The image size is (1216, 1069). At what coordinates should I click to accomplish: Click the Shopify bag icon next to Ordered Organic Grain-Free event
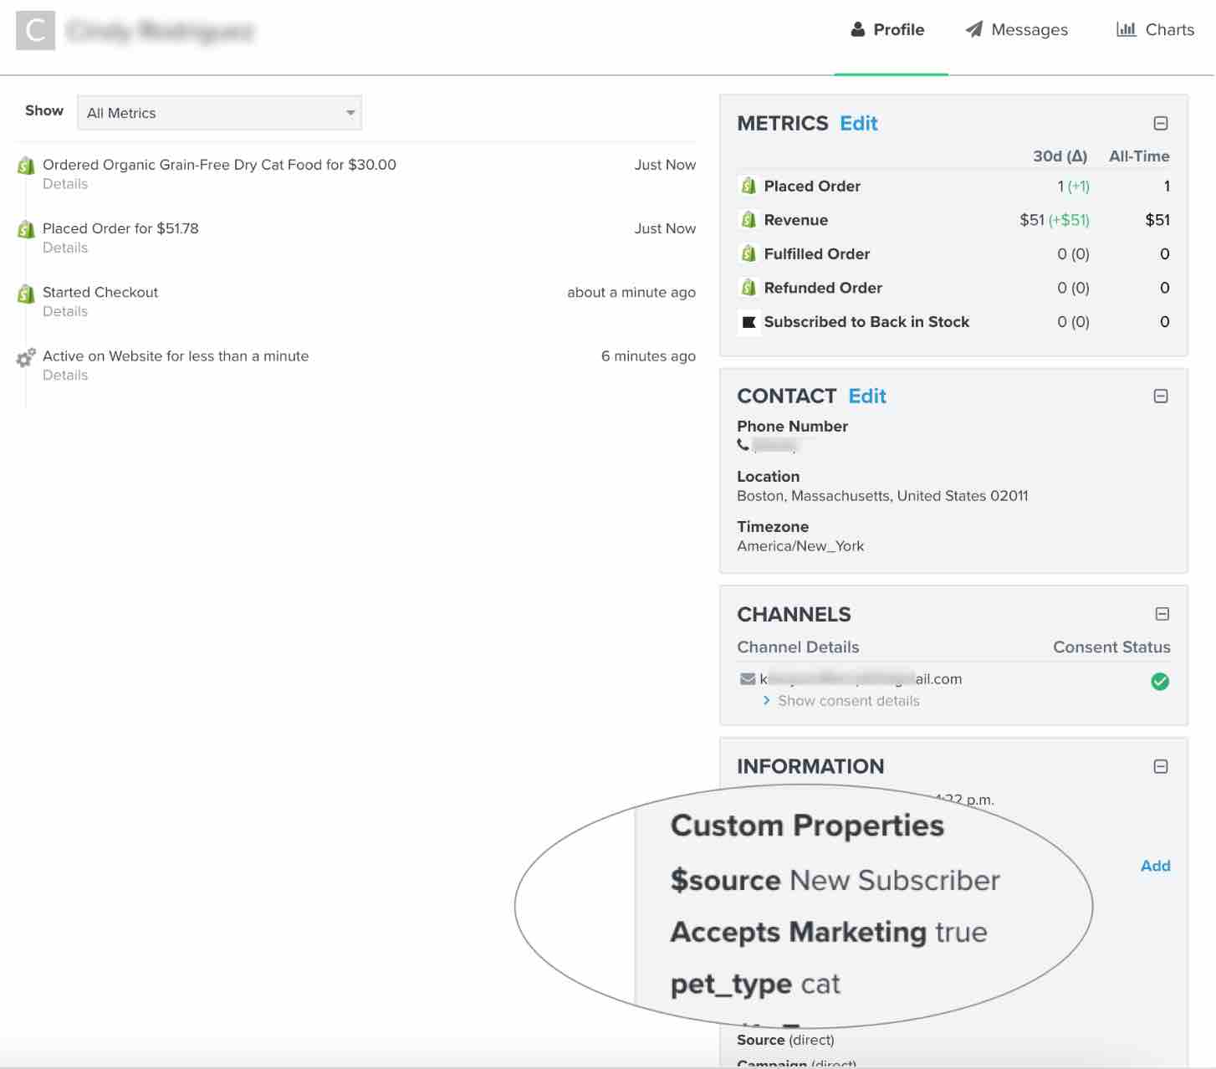(25, 166)
